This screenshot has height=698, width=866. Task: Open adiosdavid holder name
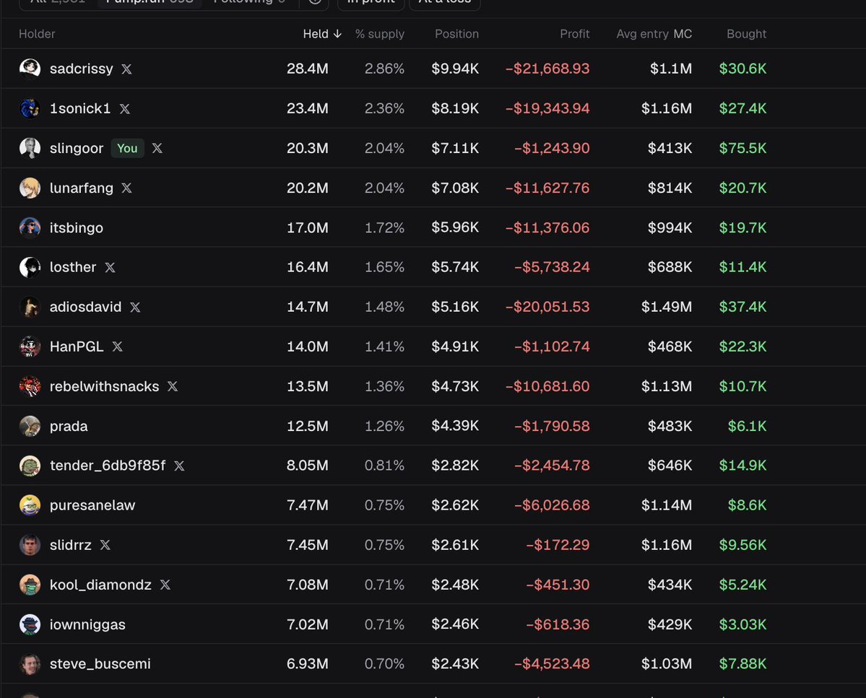click(x=86, y=307)
